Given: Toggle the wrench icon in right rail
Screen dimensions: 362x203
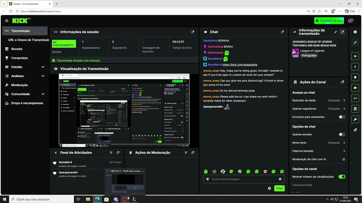Looking at the screenshot, I should [355, 119].
